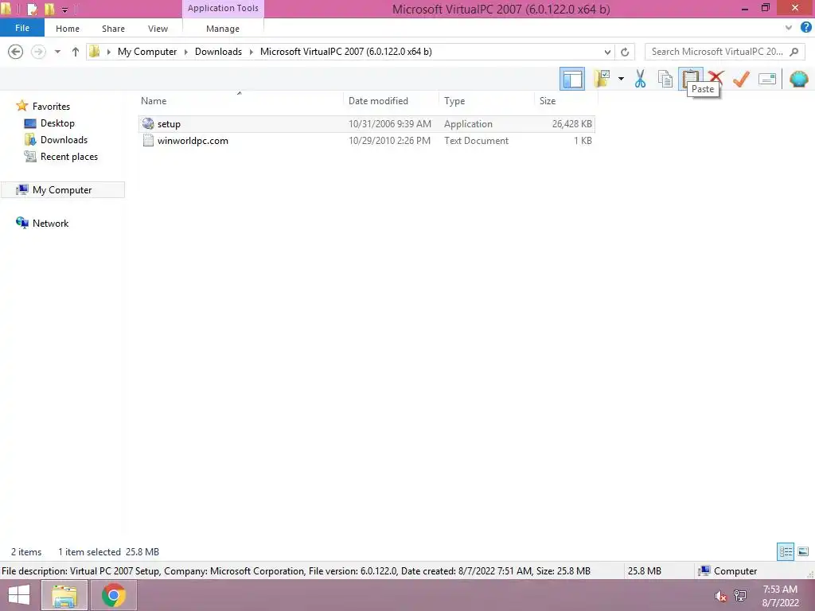Open Network in the navigation pane
The image size is (815, 611).
(x=50, y=223)
